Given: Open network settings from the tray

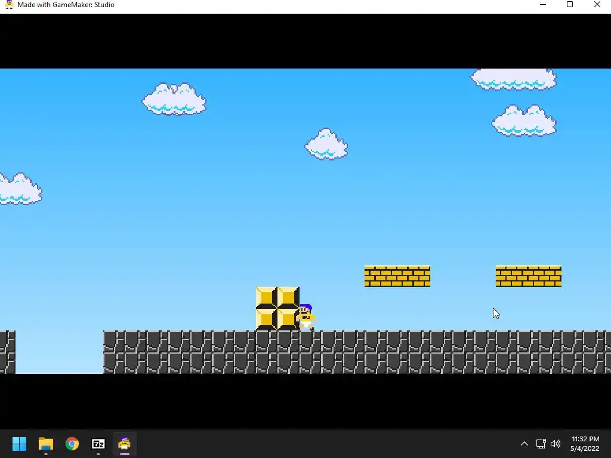Looking at the screenshot, I should [x=541, y=444].
